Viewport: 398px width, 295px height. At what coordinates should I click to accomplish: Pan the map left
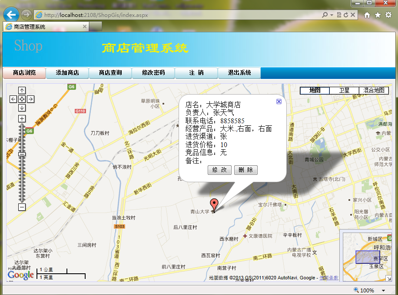tap(13, 99)
